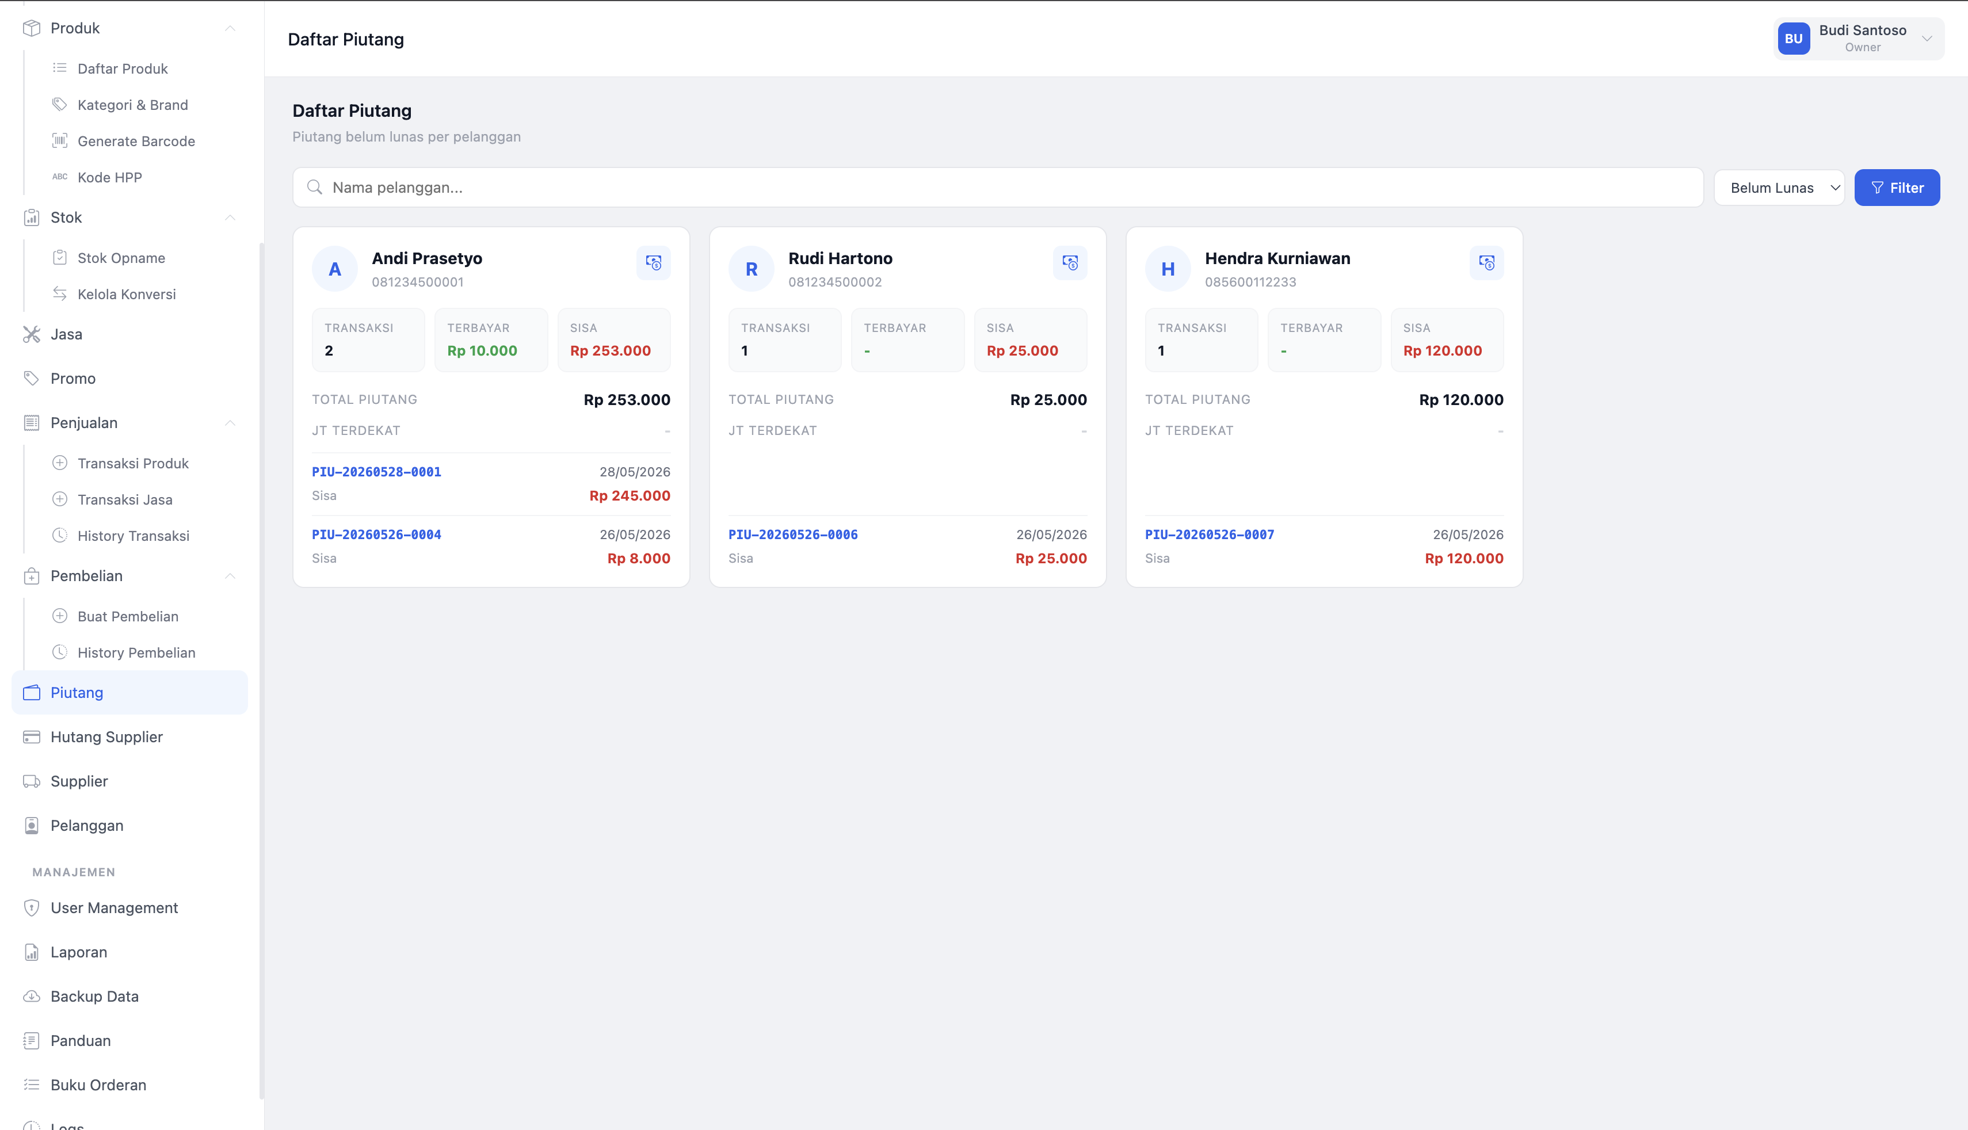Image resolution: width=1968 pixels, height=1130 pixels.
Task: Click the Generate Barcode icon
Action: [60, 140]
